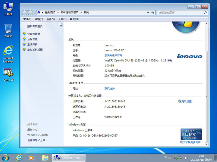Screen dimensions: 217x162
Task: Click scrollbar up arrow
Action: pos(206,23)
